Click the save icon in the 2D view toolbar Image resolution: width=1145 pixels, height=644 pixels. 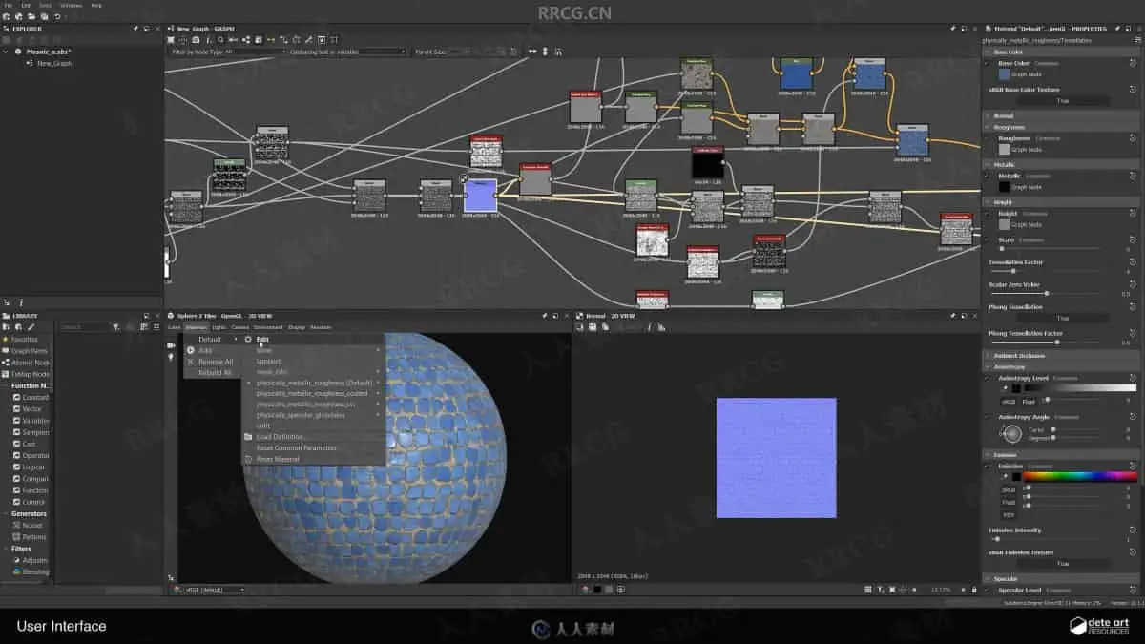pyautogui.click(x=593, y=326)
